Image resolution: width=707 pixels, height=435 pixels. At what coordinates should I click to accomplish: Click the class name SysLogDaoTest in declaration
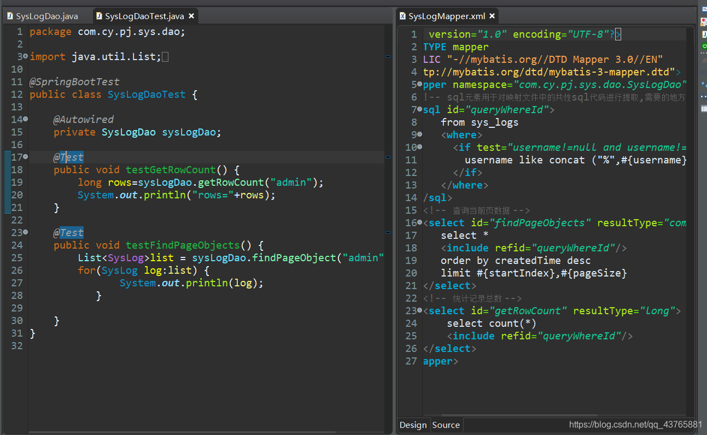point(147,95)
